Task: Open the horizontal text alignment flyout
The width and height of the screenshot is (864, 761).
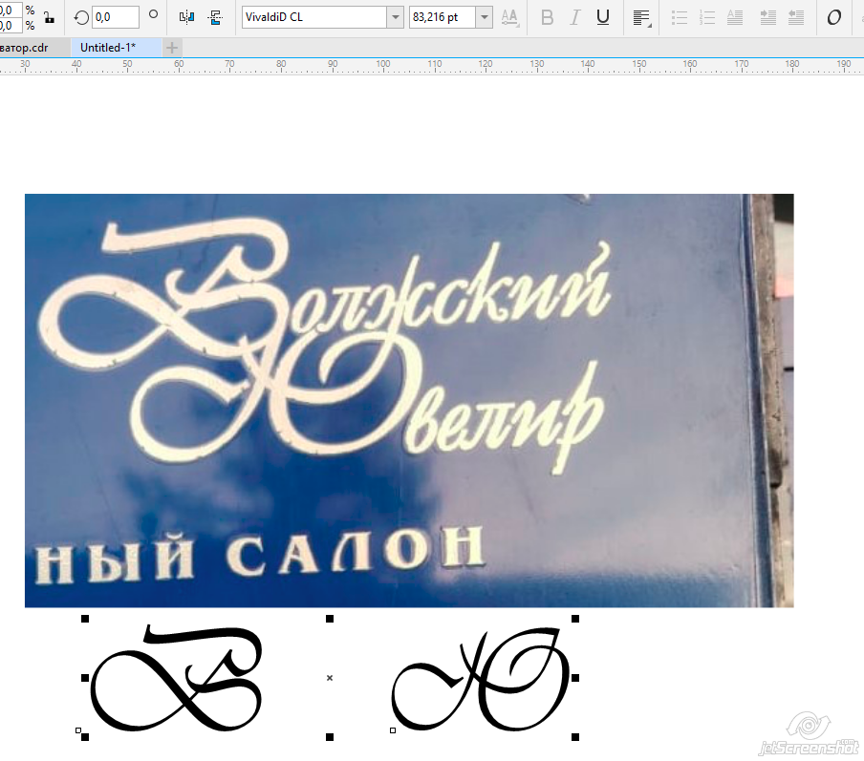Action: click(x=641, y=17)
